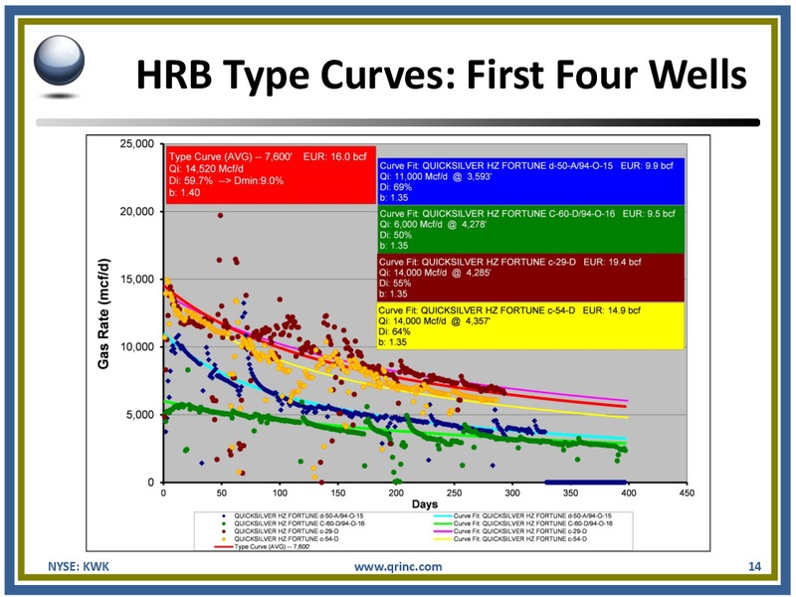This screenshot has width=796, height=597.
Task: Click the 10,000 y-axis label
Action: [137, 346]
